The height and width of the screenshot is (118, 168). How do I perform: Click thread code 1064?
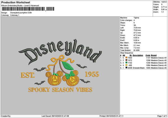pyautogui.click(x=148, y=65)
